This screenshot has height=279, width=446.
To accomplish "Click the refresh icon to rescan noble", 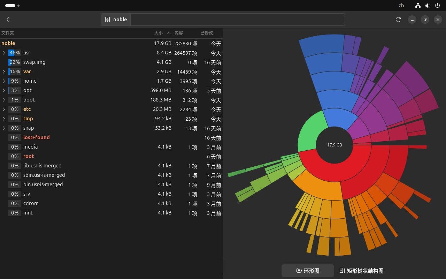I will (x=398, y=20).
